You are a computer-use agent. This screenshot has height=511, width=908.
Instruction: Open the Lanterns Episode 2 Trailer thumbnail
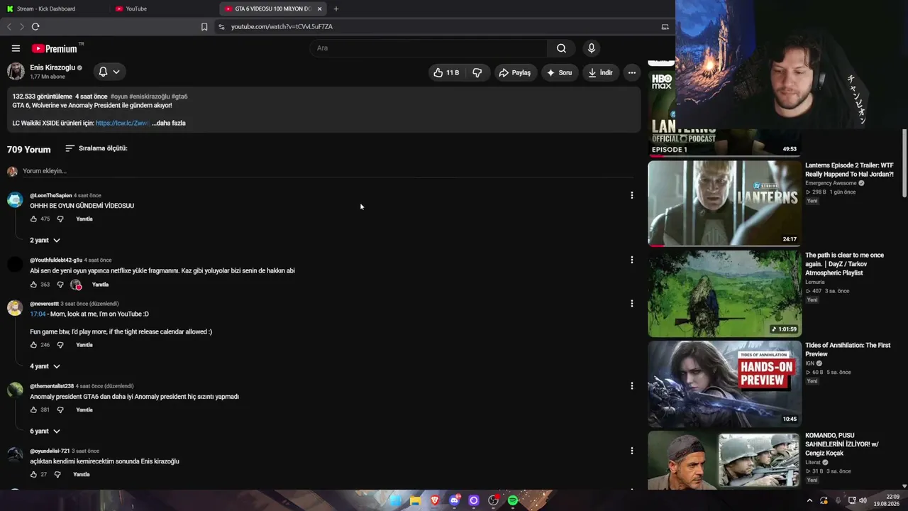point(724,204)
